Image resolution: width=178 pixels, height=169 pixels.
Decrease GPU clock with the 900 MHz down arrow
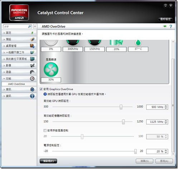coord(166,108)
